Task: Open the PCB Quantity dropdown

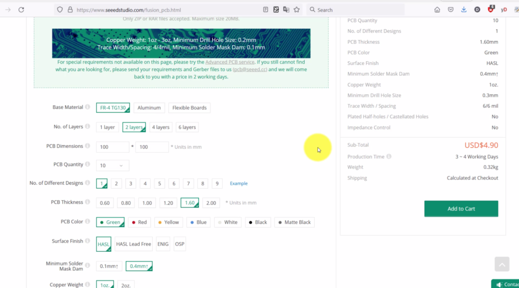Action: click(x=112, y=166)
